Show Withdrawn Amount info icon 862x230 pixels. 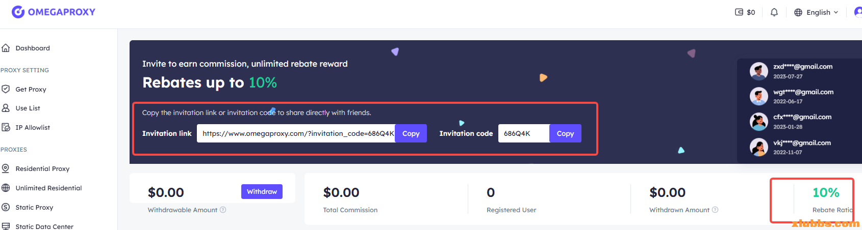pyautogui.click(x=715, y=210)
